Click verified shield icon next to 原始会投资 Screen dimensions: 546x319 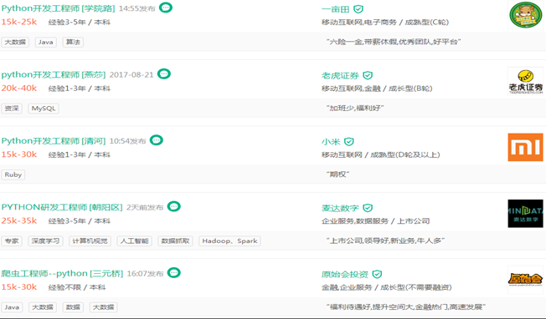pyautogui.click(x=377, y=274)
